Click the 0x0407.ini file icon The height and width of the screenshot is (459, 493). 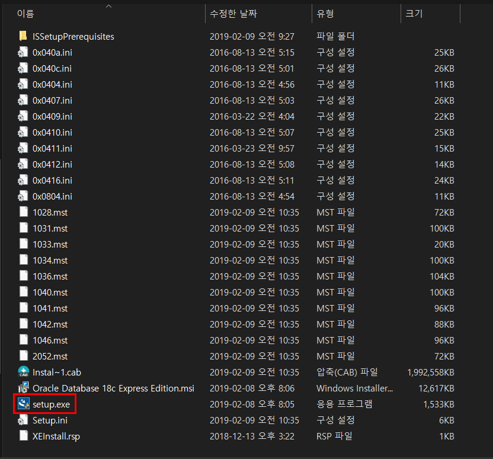pos(23,100)
